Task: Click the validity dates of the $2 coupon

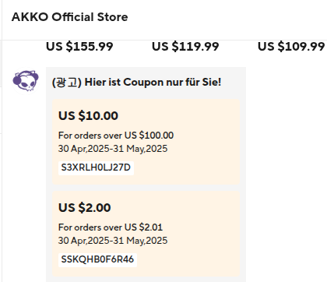Action: tap(113, 241)
